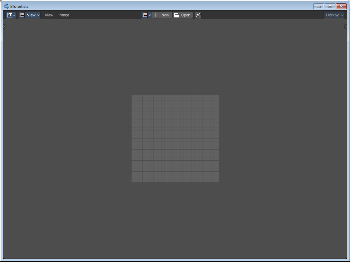Browse images with the image selector dropdown

(x=147, y=15)
